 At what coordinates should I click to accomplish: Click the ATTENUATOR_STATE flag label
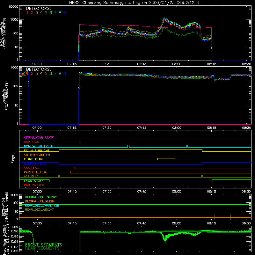click(x=39, y=138)
